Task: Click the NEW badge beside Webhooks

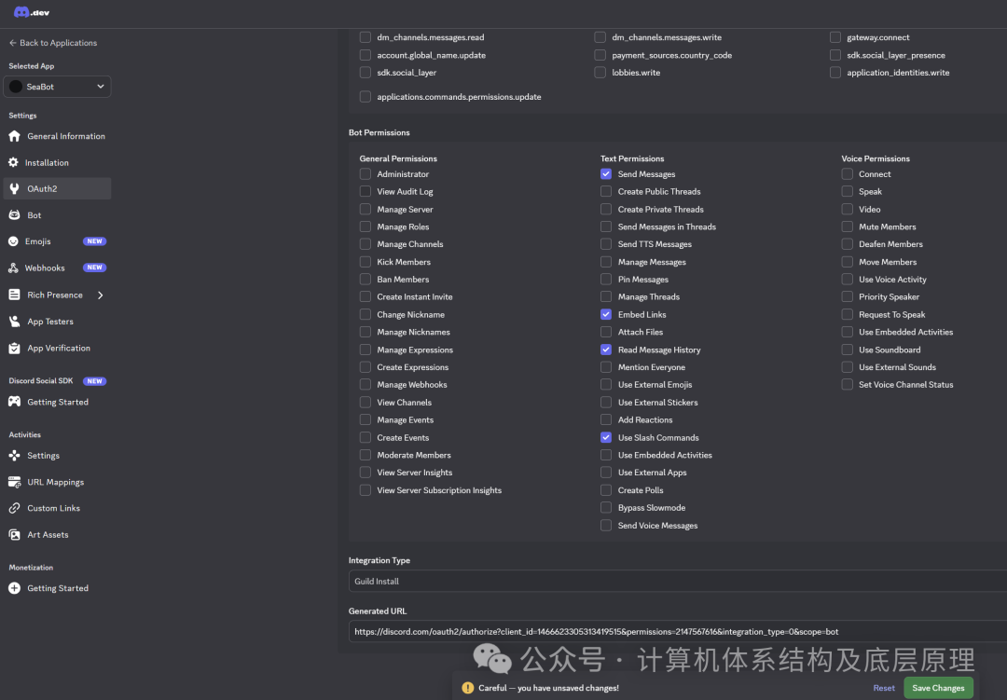Action: 94,268
